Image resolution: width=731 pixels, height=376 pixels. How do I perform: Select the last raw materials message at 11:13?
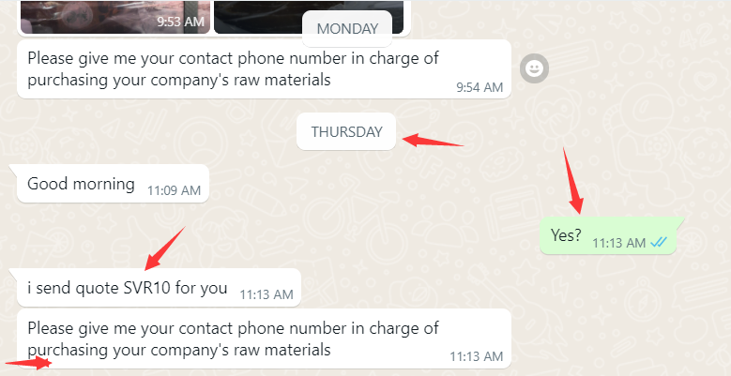[264, 338]
